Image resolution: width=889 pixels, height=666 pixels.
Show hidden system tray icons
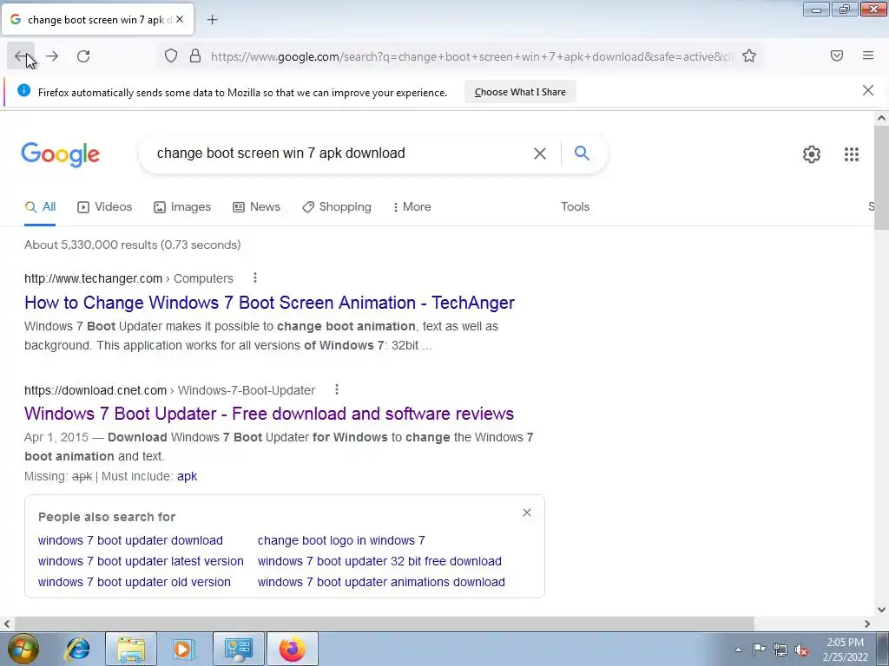(738, 650)
